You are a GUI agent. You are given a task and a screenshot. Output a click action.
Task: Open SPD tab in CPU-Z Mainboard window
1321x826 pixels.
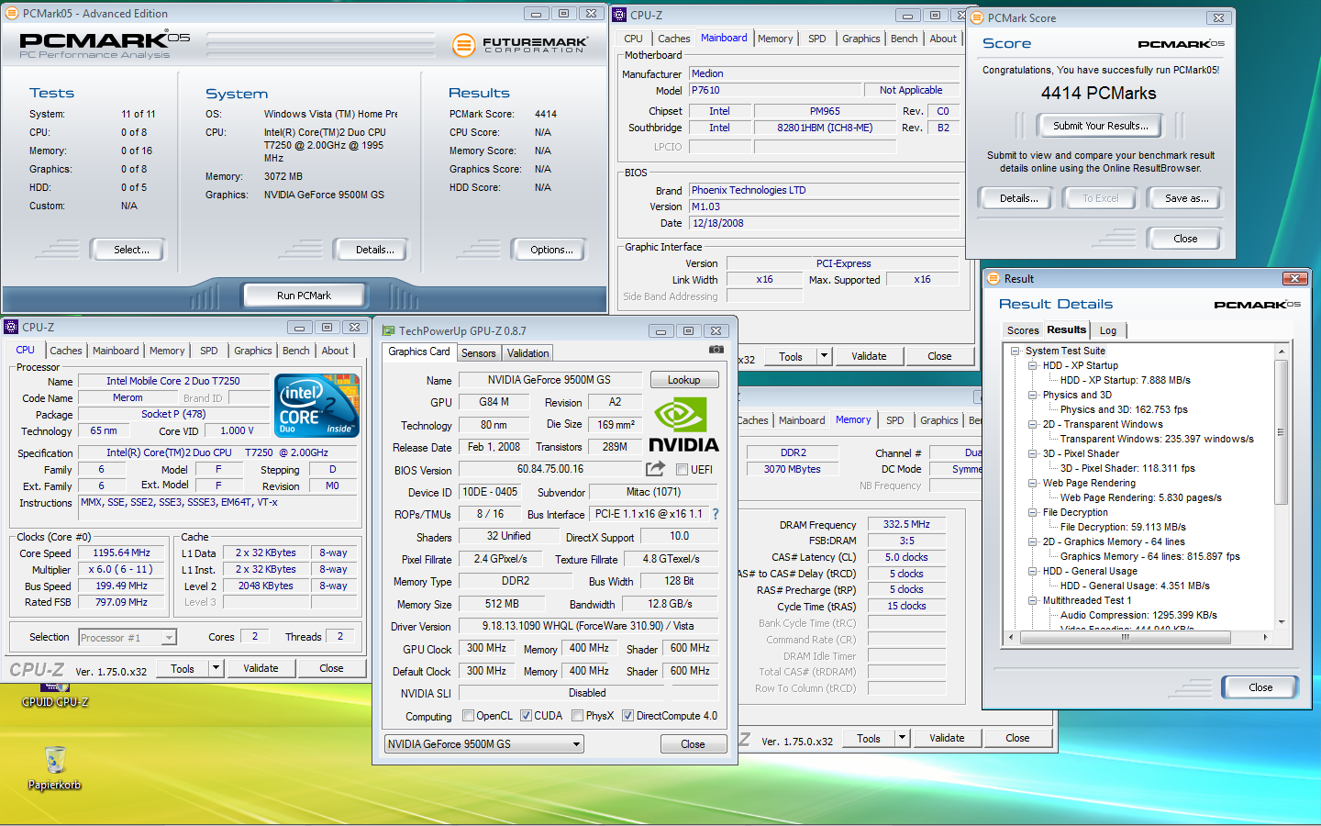pyautogui.click(x=816, y=39)
